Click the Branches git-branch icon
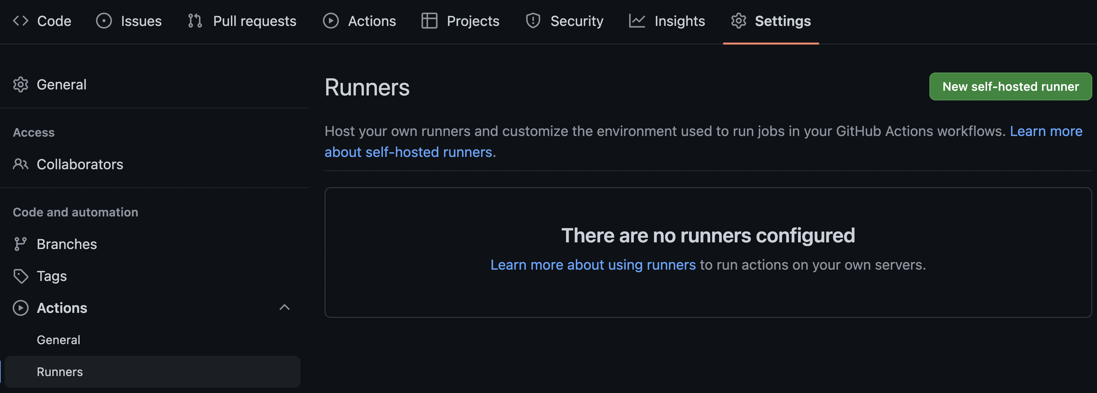 coord(20,244)
